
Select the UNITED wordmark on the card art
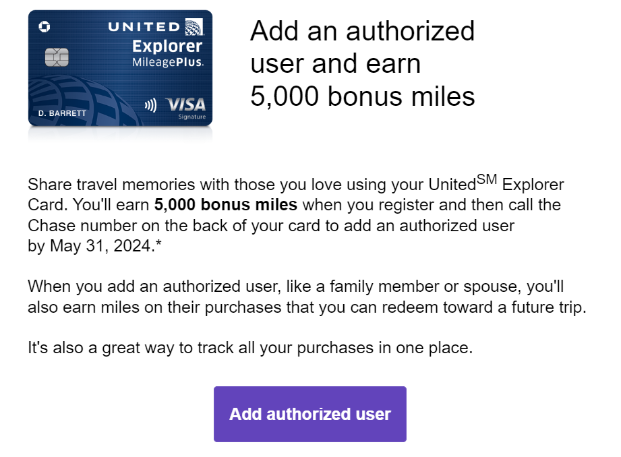[x=143, y=27]
